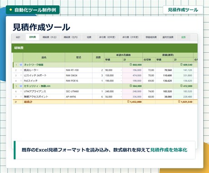
Task: Grab the drag handle of PoEスイッチ row
Action: 21,81
